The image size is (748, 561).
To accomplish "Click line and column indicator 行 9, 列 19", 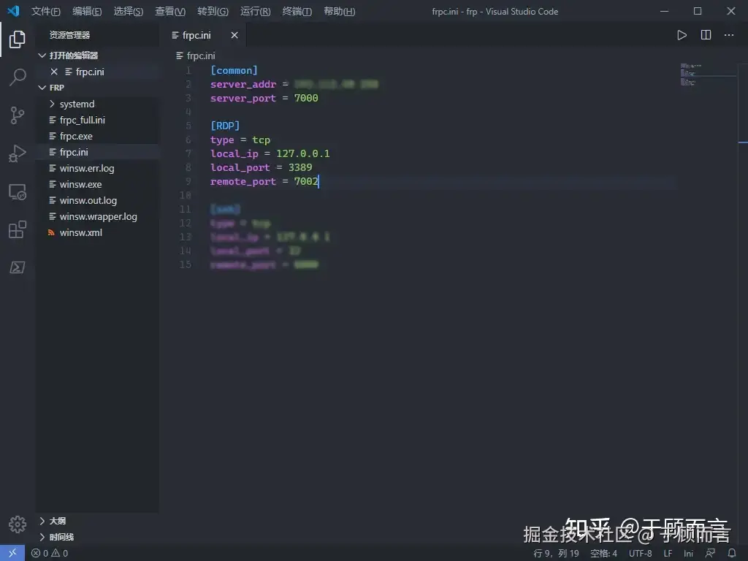I will 556,553.
